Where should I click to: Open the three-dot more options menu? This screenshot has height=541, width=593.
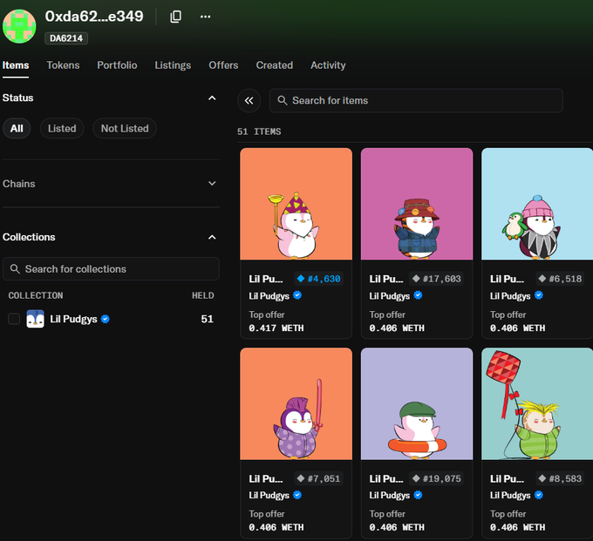[x=205, y=17]
